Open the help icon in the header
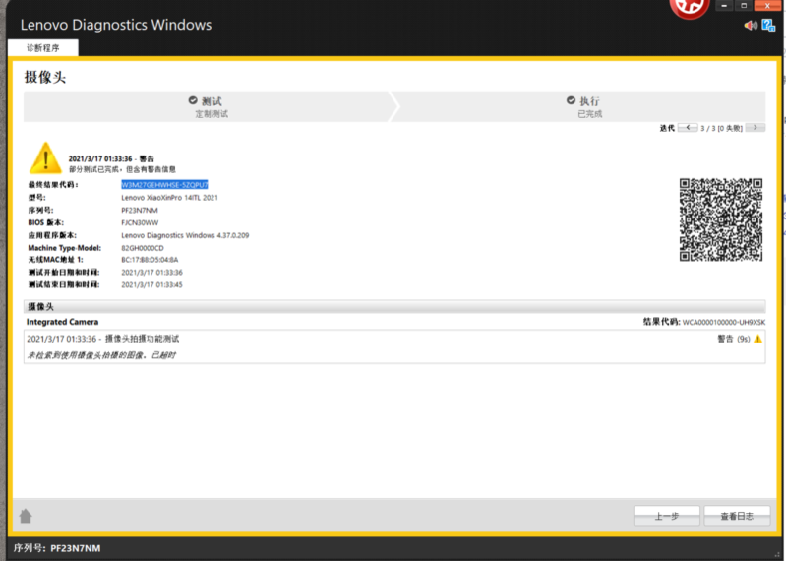This screenshot has width=786, height=561. tap(768, 25)
